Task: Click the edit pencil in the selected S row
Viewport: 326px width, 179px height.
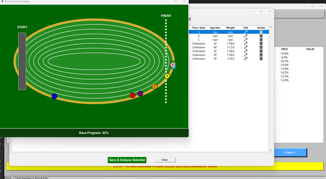Action: [x=246, y=32]
